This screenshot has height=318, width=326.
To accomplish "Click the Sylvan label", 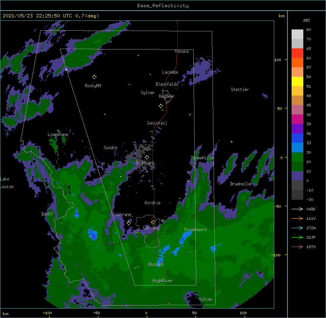I will pos(147,93).
